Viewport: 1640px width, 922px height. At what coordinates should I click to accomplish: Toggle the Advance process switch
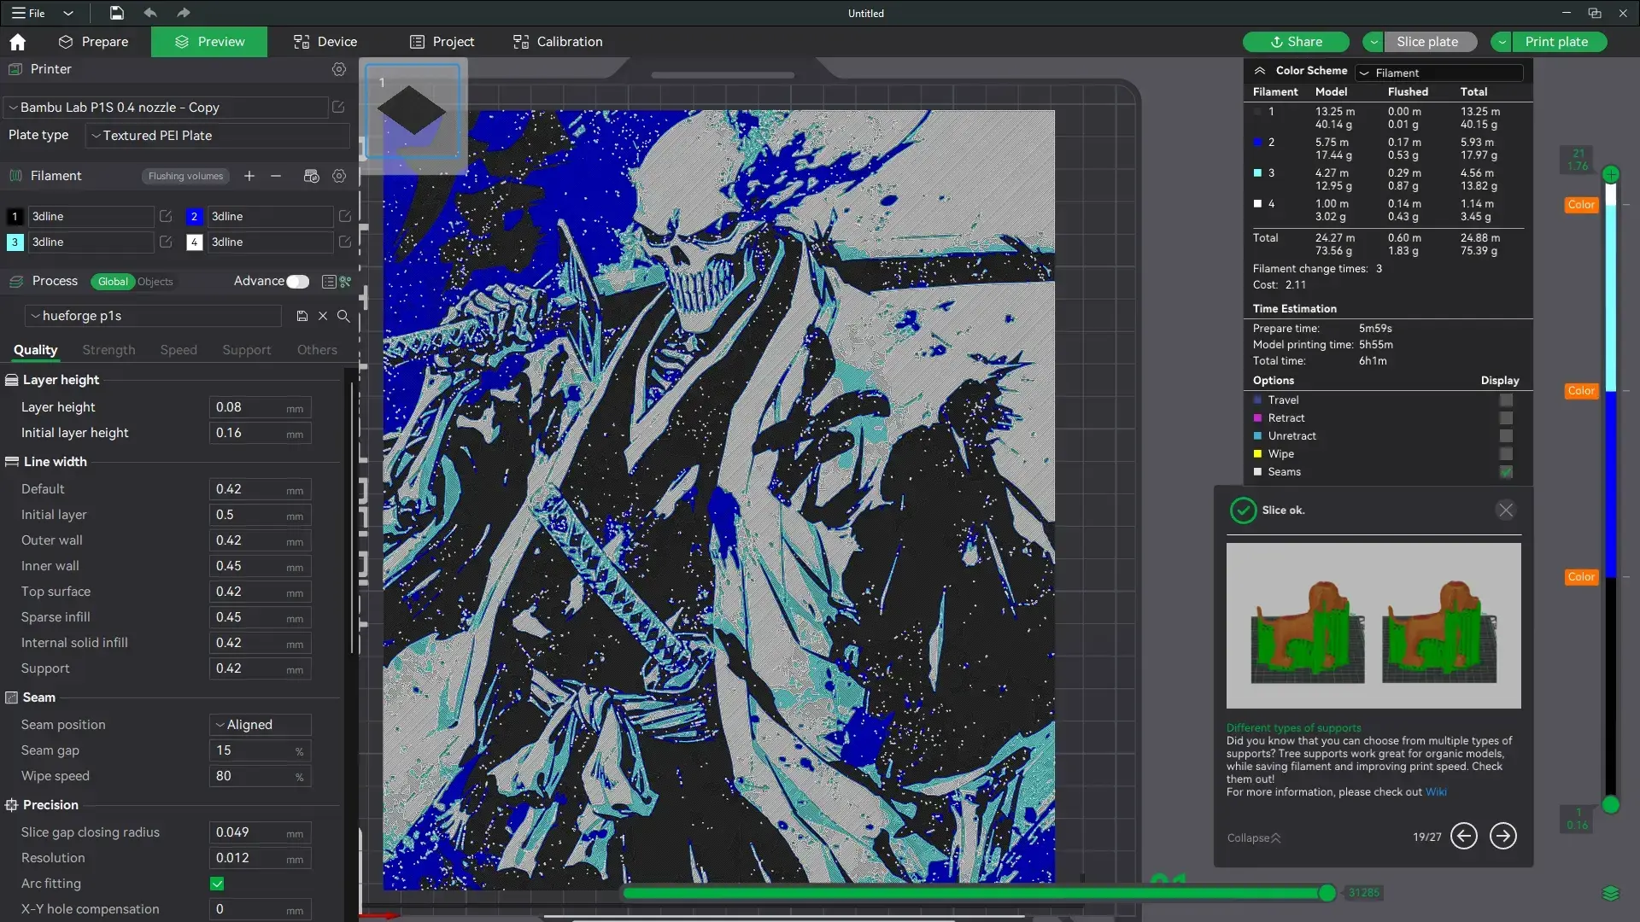(x=296, y=281)
